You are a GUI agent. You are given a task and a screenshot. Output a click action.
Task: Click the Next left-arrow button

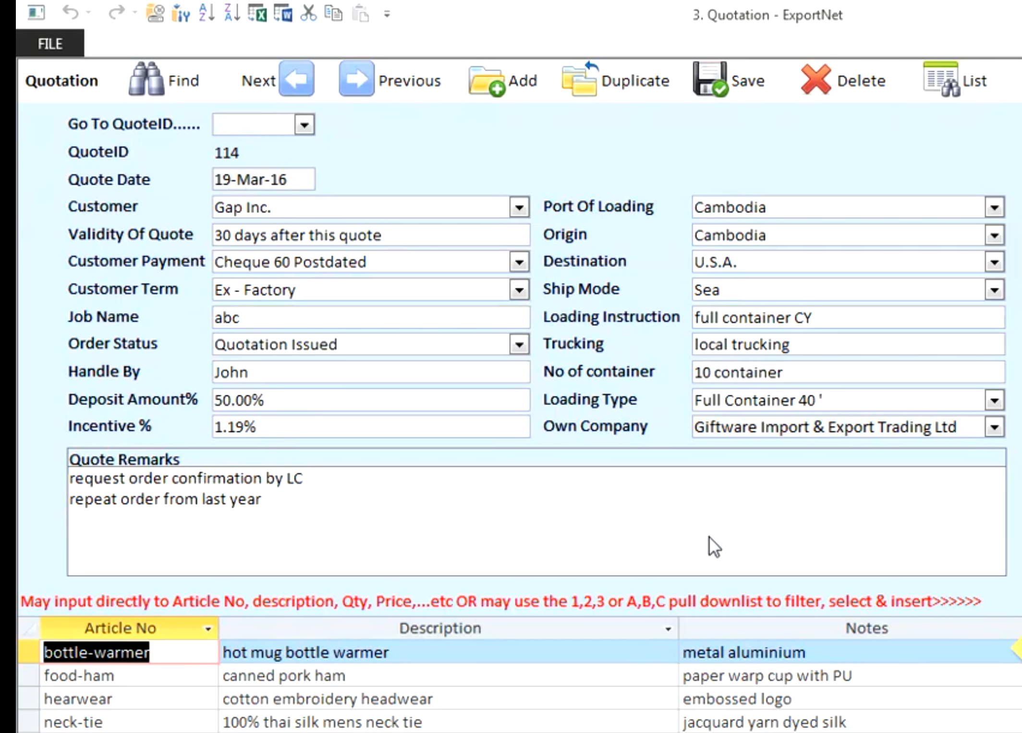click(297, 79)
